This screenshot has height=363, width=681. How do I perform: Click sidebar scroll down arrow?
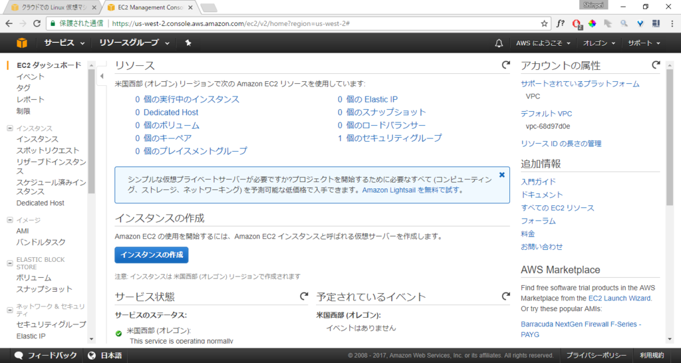pos(91,339)
